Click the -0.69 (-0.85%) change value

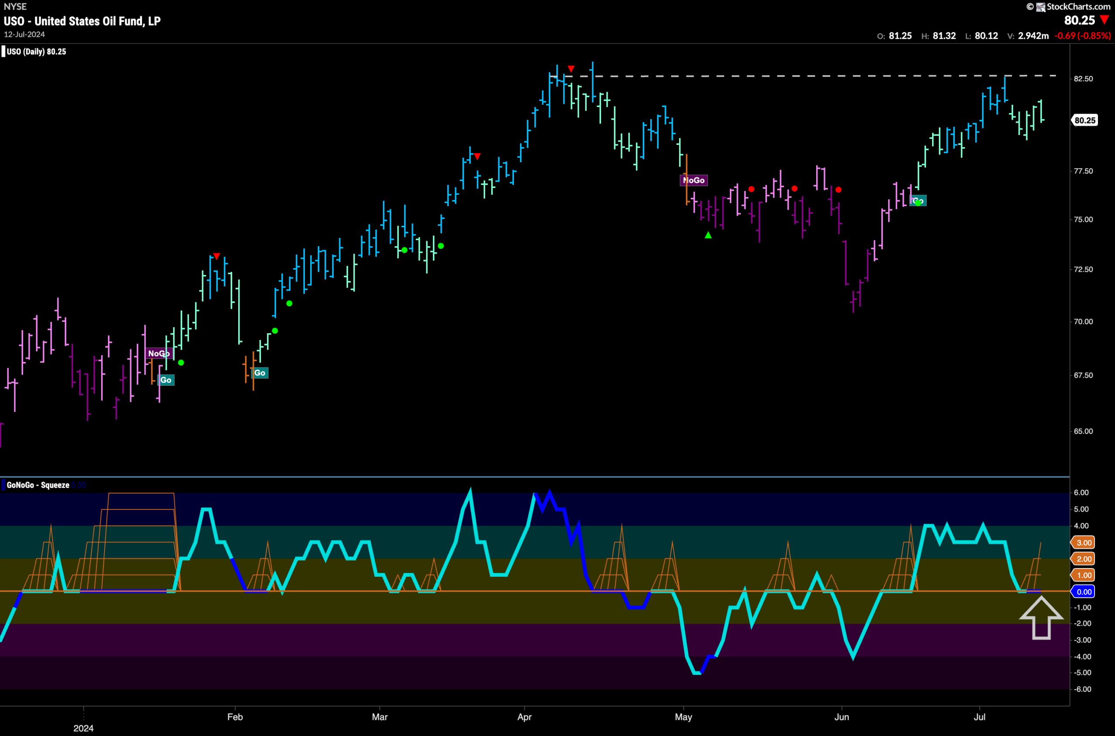tap(1083, 36)
